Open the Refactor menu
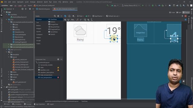Viewport: 193px width, 108px height. tap(40, 2)
